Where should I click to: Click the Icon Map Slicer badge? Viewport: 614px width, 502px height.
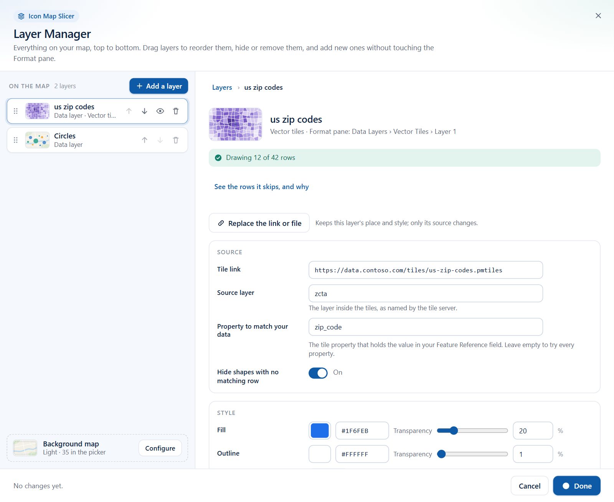tap(46, 16)
